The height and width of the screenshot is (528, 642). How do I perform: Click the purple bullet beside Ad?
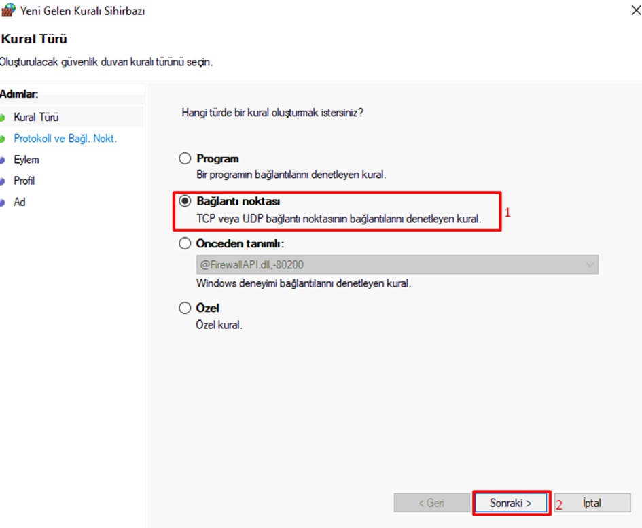click(2, 203)
